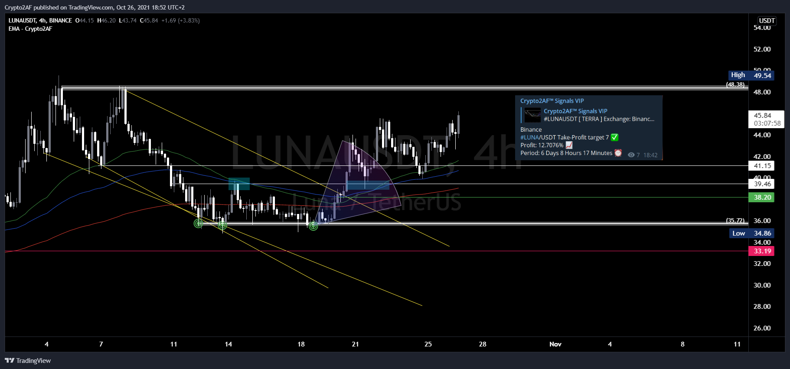Click the 28 date label on time axis
Screen dimensions: 790x369
pos(483,344)
